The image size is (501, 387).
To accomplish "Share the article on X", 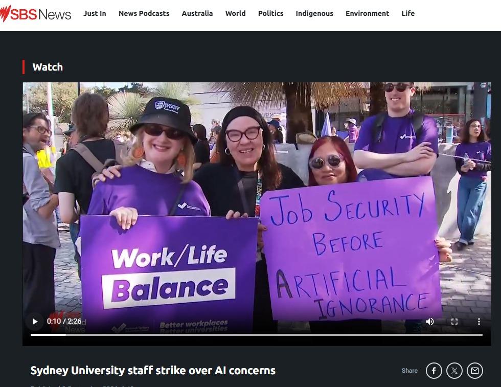I will point(454,371).
